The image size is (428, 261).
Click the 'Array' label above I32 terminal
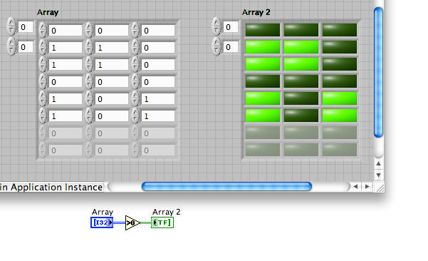[103, 212]
